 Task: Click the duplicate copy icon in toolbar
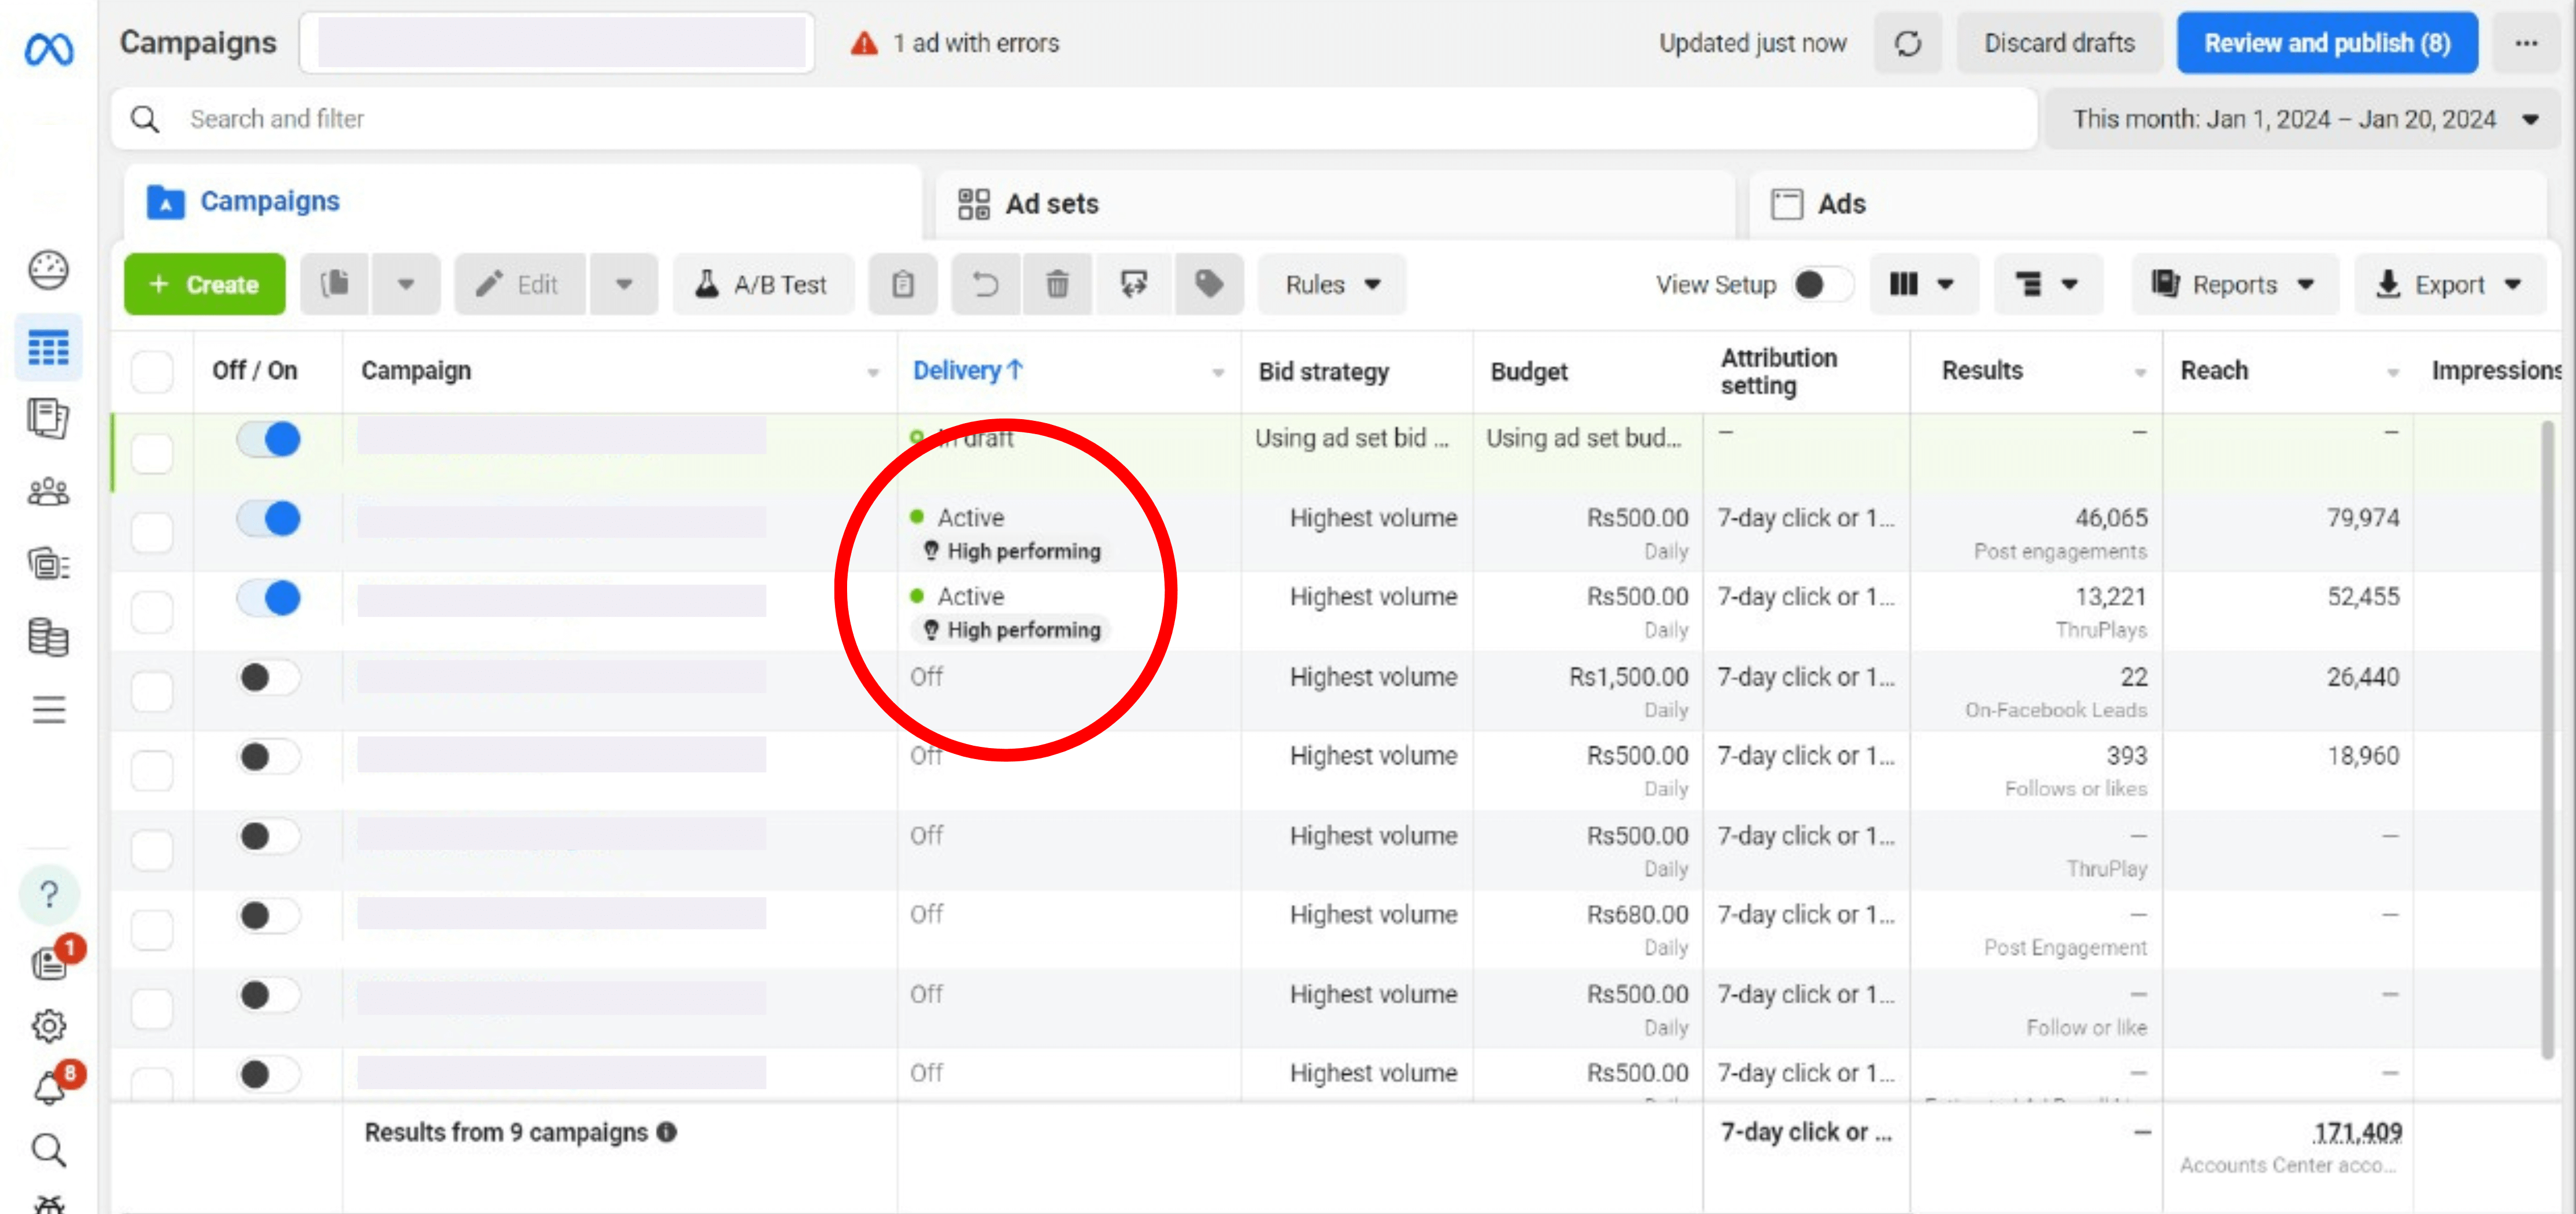tap(335, 285)
